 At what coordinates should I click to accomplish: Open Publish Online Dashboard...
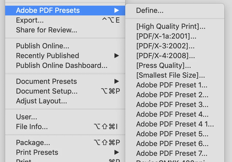[x=65, y=65]
